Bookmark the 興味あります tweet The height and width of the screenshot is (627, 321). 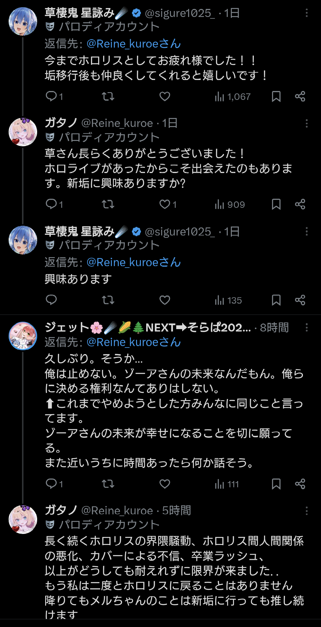tap(276, 300)
